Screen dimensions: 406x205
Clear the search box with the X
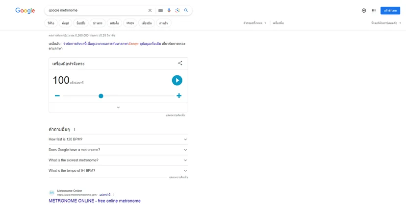click(x=150, y=10)
